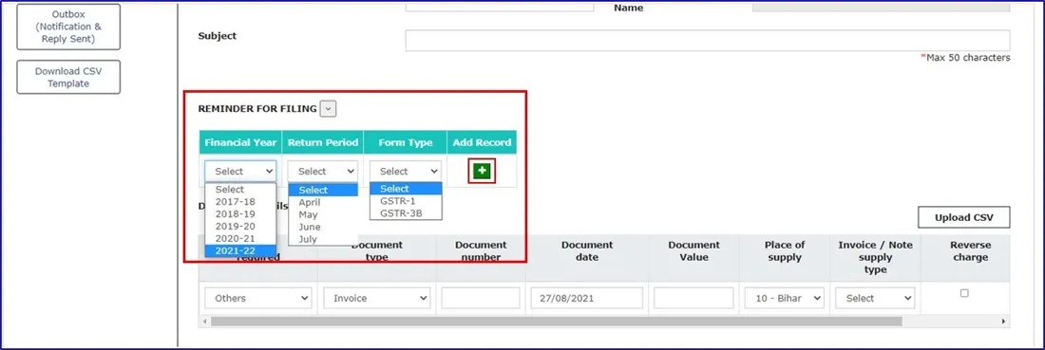Open the Financial Year dropdown
1045x350 pixels.
pos(240,171)
